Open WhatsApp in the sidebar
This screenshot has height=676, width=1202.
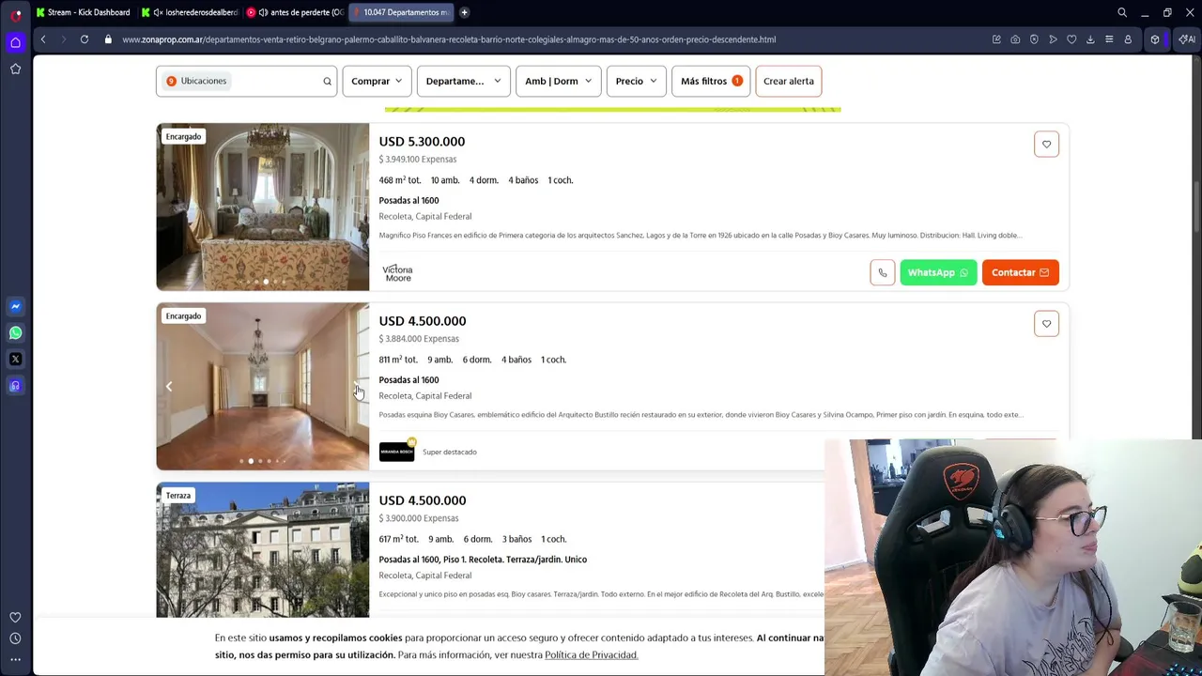pyautogui.click(x=15, y=332)
